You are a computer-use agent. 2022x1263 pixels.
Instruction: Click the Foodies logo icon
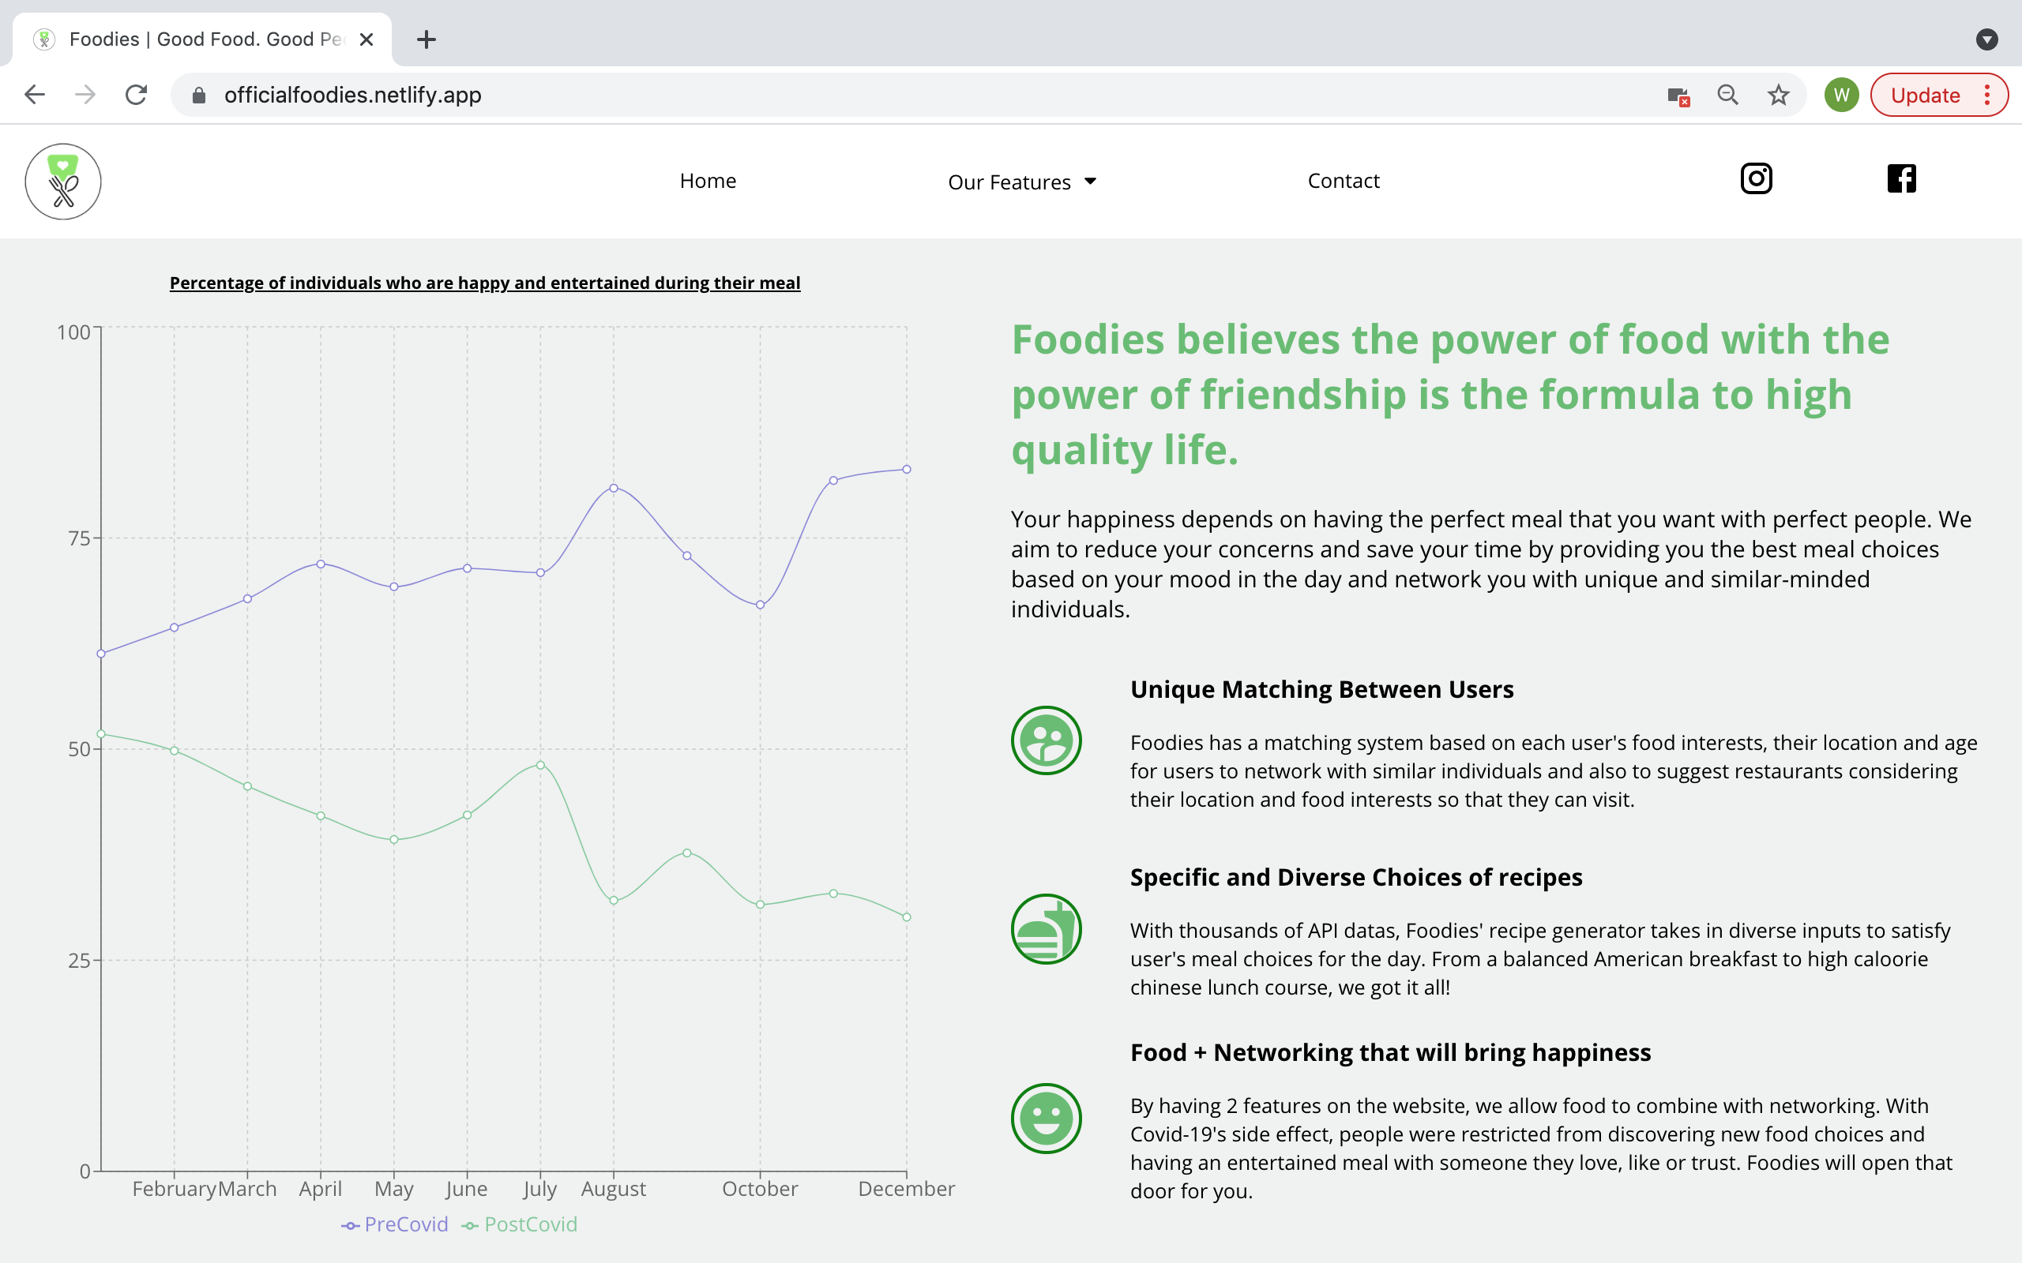(62, 182)
